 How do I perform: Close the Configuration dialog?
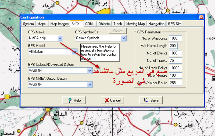pos(201,17)
